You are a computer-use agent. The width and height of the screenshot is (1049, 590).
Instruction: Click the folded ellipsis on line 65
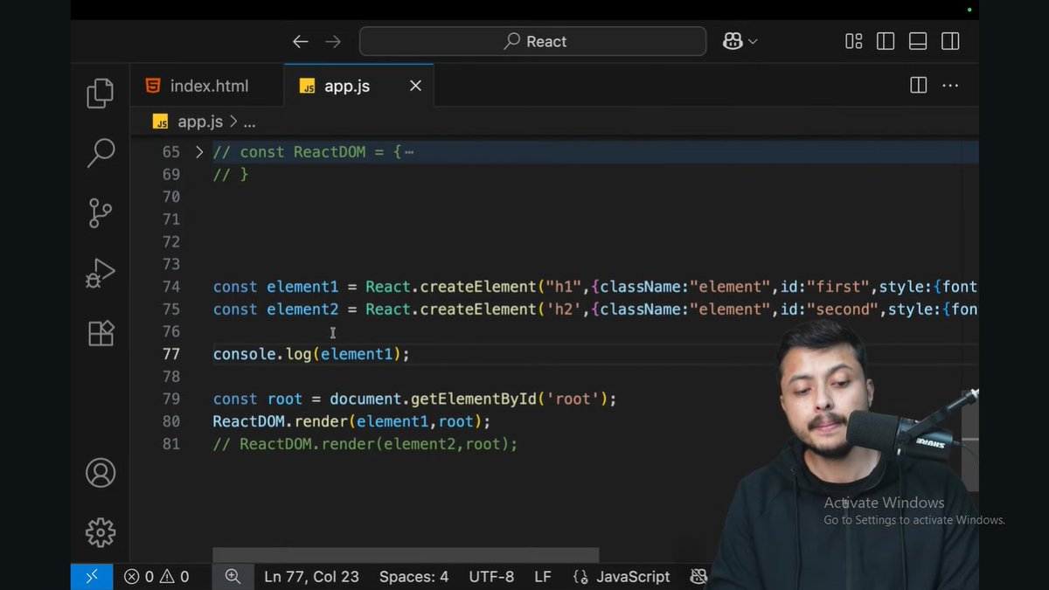(409, 152)
